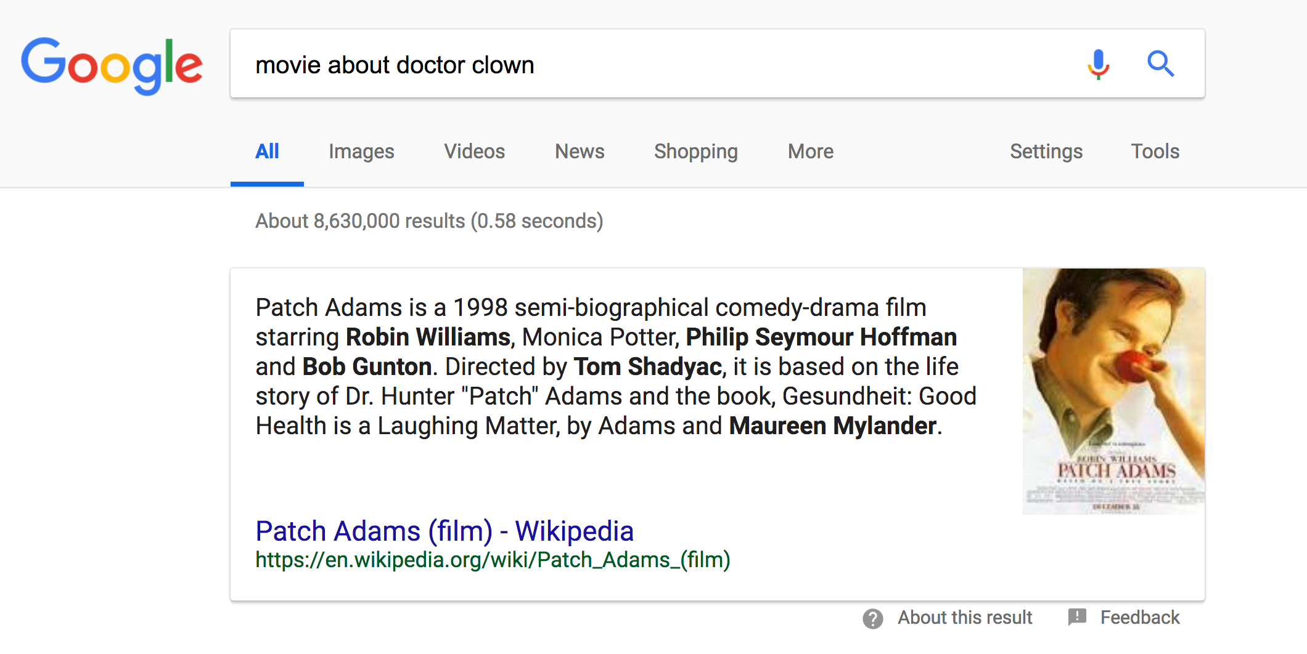Click the feedback flag icon
The height and width of the screenshot is (654, 1307).
click(1077, 617)
